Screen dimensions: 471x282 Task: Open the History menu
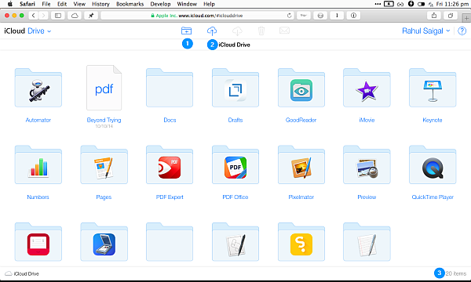(100, 4)
